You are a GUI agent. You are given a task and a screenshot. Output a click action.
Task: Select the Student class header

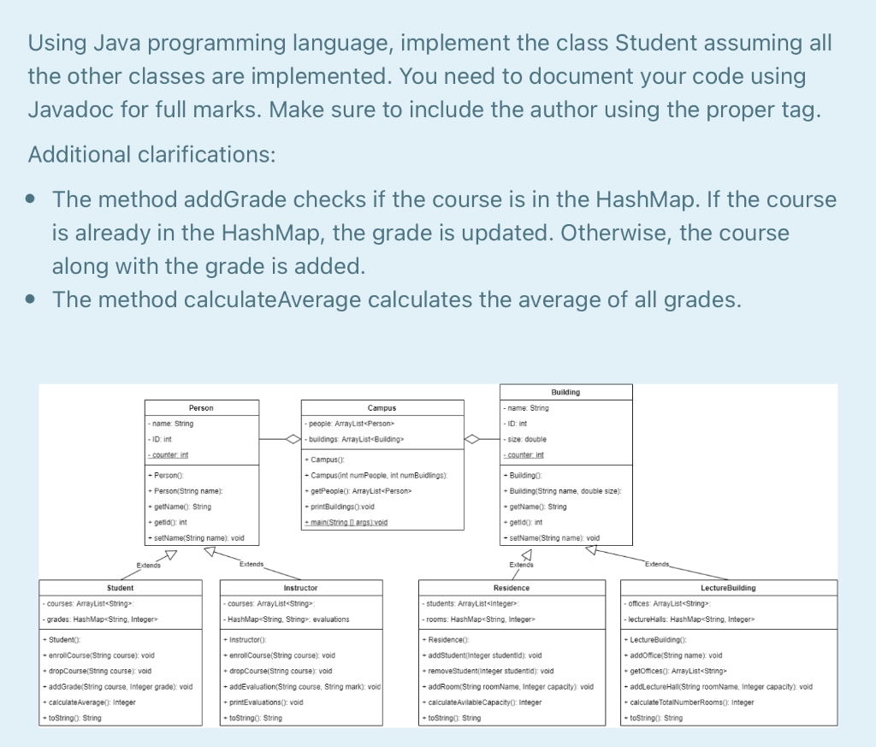tap(120, 588)
